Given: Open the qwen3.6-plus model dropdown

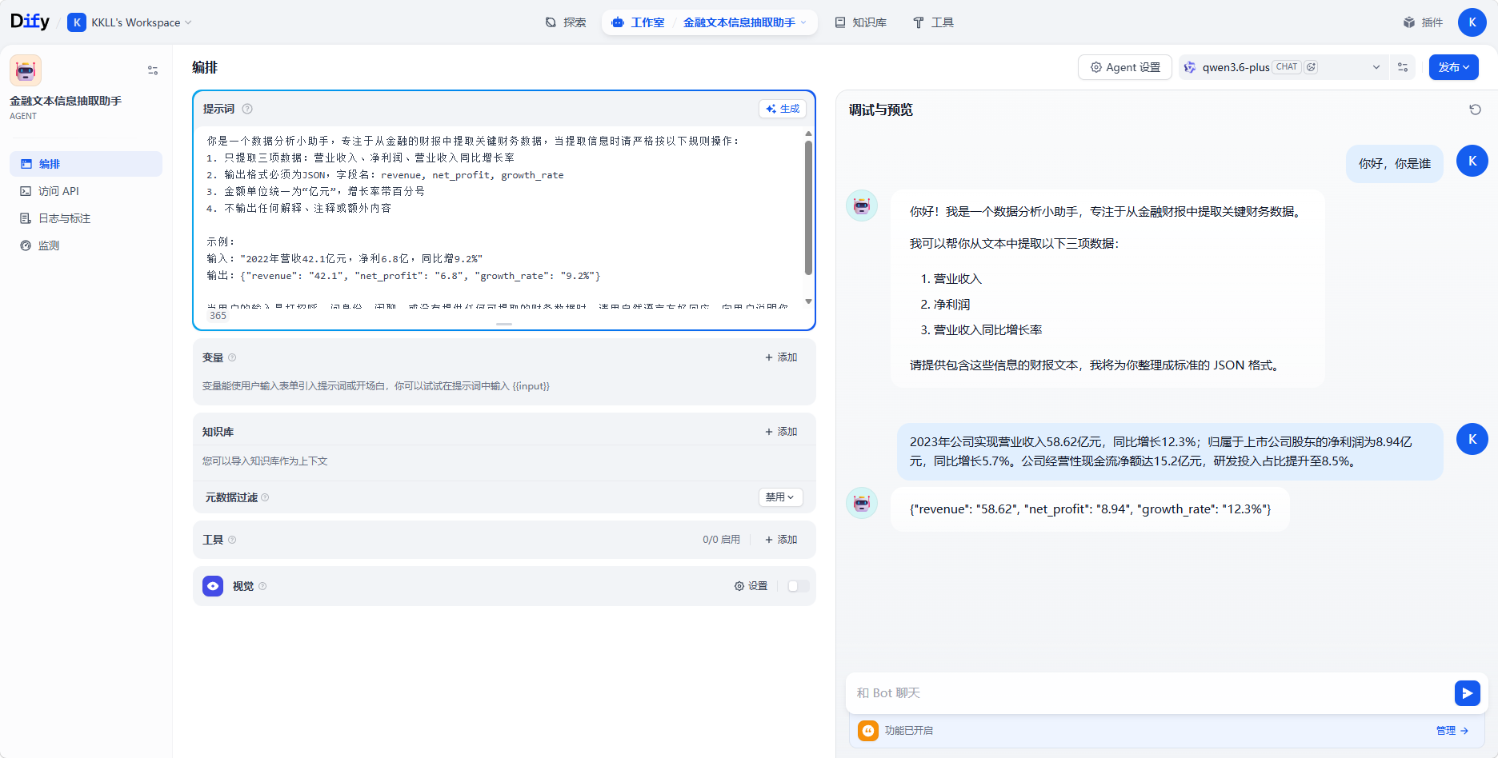Looking at the screenshot, I should pyautogui.click(x=1282, y=67).
